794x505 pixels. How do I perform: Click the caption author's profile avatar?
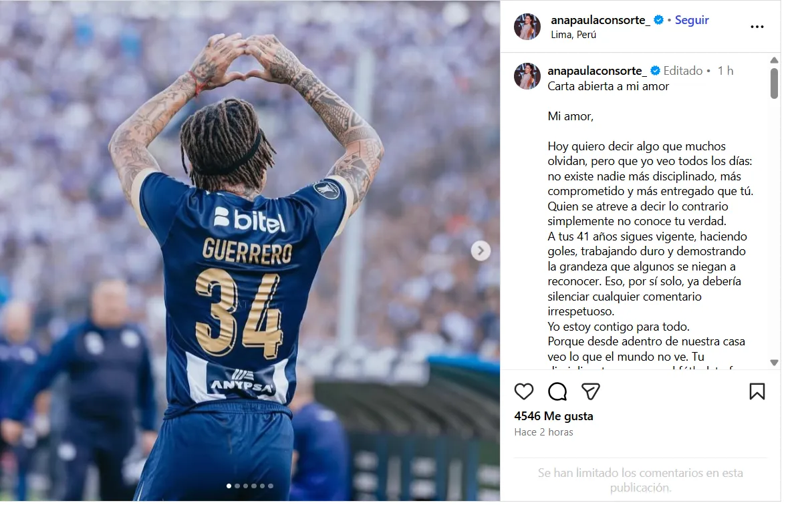click(x=527, y=76)
